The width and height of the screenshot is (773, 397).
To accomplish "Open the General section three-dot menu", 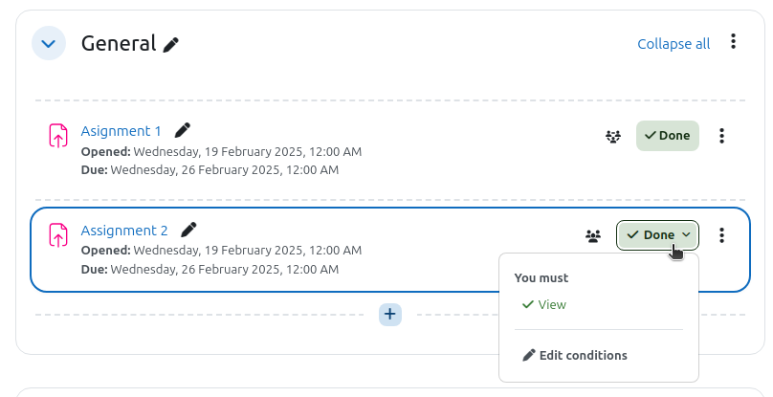I will point(733,41).
